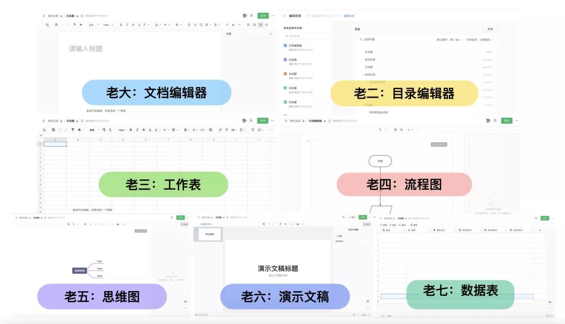Click the filter funnel icon in spreadsheet toolbar
The height and width of the screenshot is (324, 565).
click(253, 130)
